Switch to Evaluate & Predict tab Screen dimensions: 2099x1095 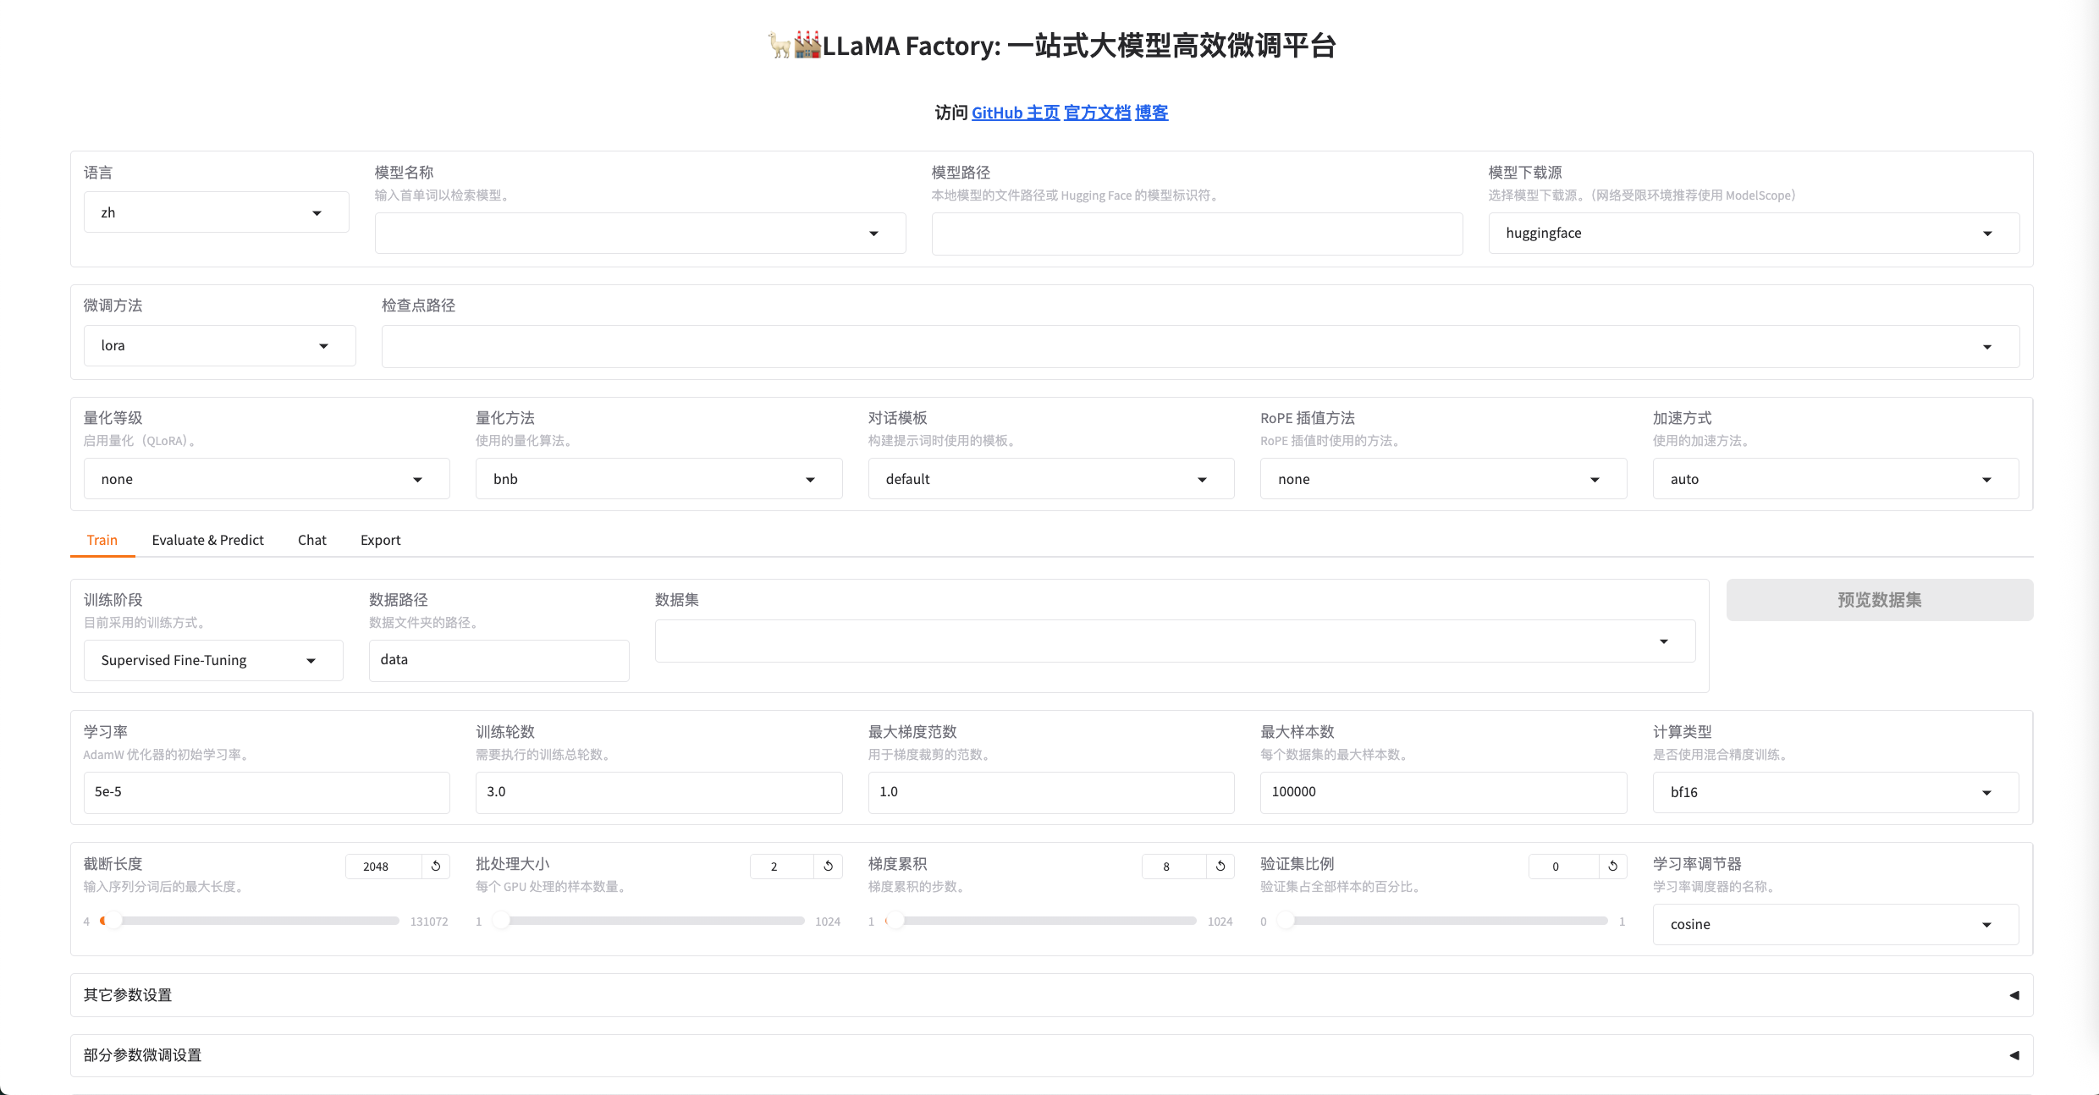(x=207, y=540)
